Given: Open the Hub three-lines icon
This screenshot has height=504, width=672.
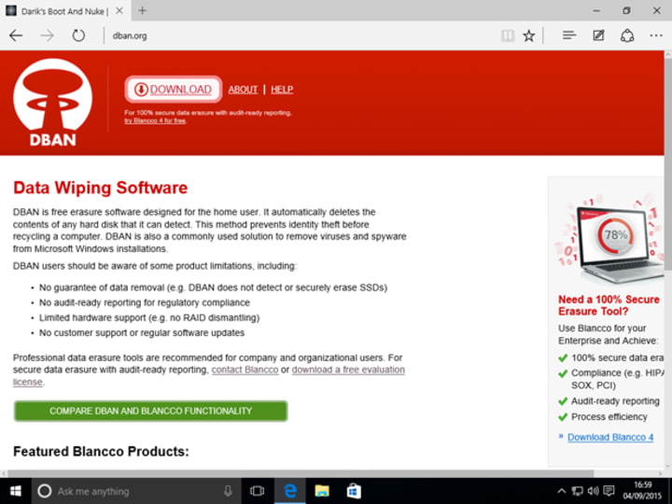Looking at the screenshot, I should [569, 35].
